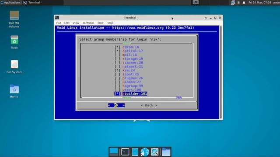Open the notification bell tray icon
The image size is (280, 157).
click(244, 3)
